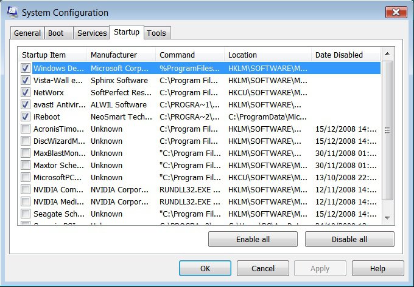414x287 pixels.
Task: Check the Maxtor Sche... startup checkbox
Action: [26, 165]
